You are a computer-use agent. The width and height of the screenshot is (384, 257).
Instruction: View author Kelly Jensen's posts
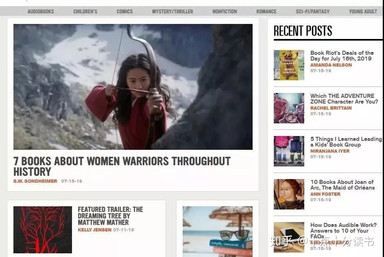(x=94, y=230)
